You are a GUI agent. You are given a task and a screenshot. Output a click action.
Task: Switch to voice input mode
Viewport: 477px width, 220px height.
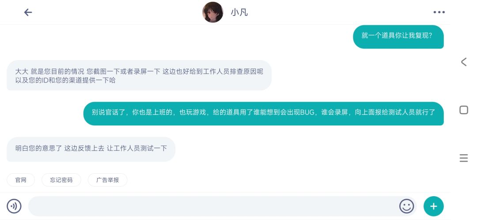pos(14,206)
